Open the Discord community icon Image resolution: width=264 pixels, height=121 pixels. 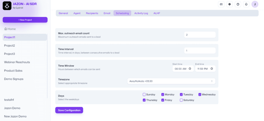tap(221, 4)
